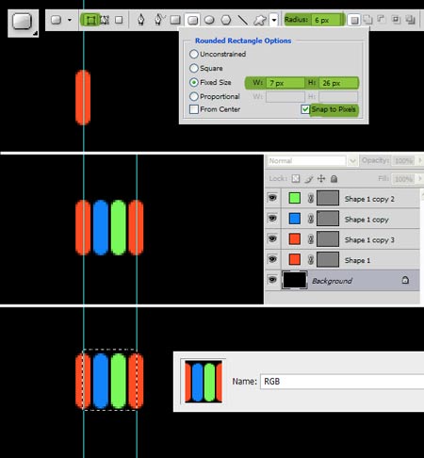Activate the Line tool
The height and width of the screenshot is (458, 424).
(242, 20)
